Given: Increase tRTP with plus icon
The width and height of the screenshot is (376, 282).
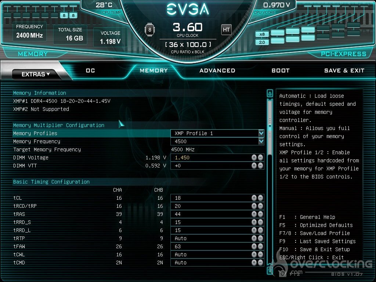Looking at the screenshot, I should (x=254, y=238).
